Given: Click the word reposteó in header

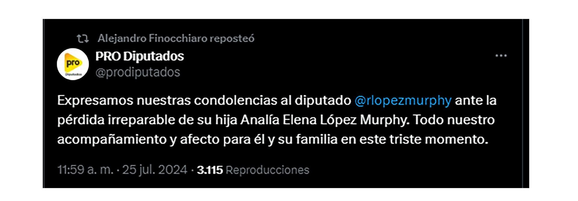Looking at the screenshot, I should (x=232, y=38).
